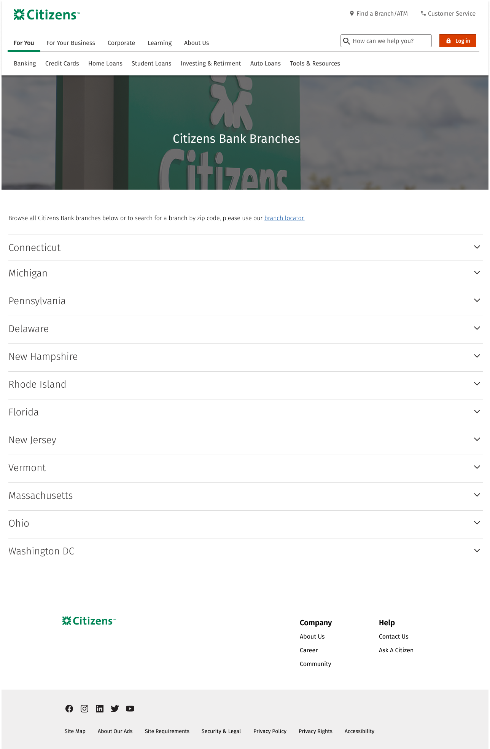Expand the Florida branches chevron

(477, 412)
